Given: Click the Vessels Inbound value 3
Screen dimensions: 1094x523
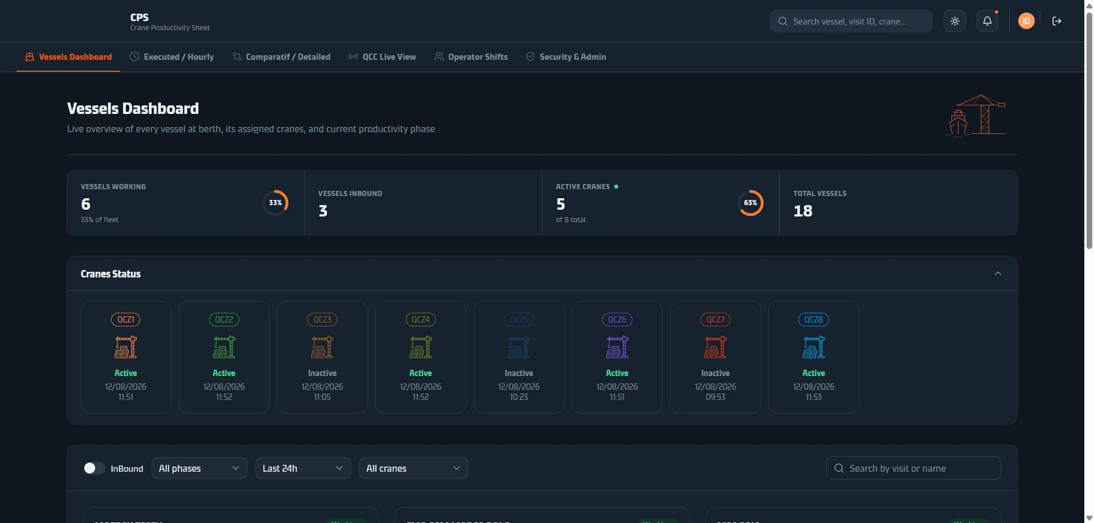Looking at the screenshot, I should pyautogui.click(x=323, y=211).
